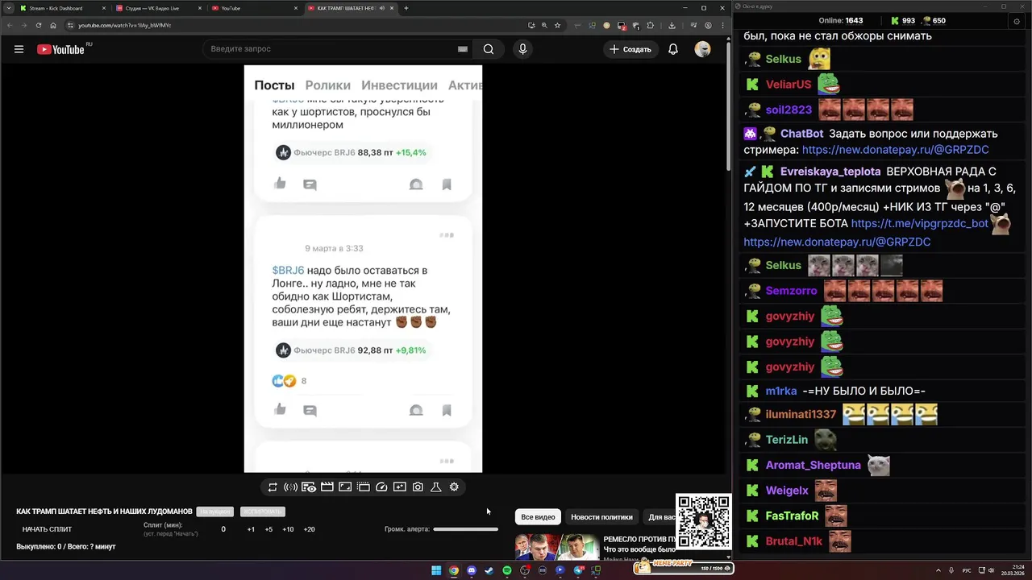This screenshot has width=1032, height=580.
Task: Click the speedometer icon in extension toolbar
Action: tap(382, 487)
